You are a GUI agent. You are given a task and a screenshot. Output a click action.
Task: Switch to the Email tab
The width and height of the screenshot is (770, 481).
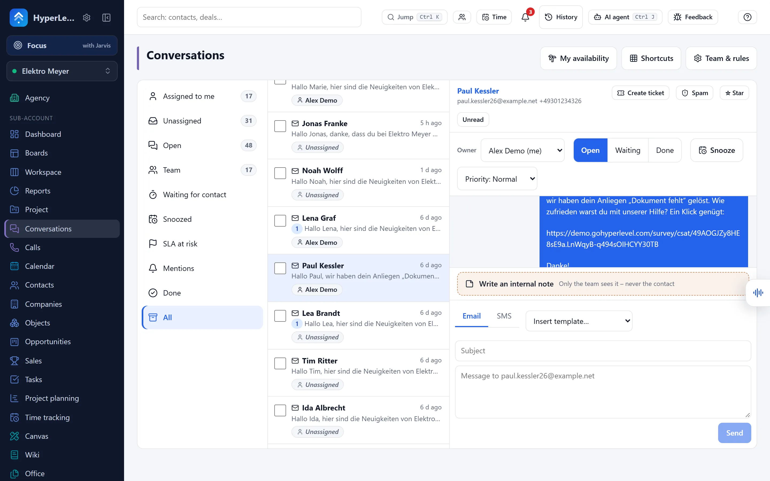point(472,316)
